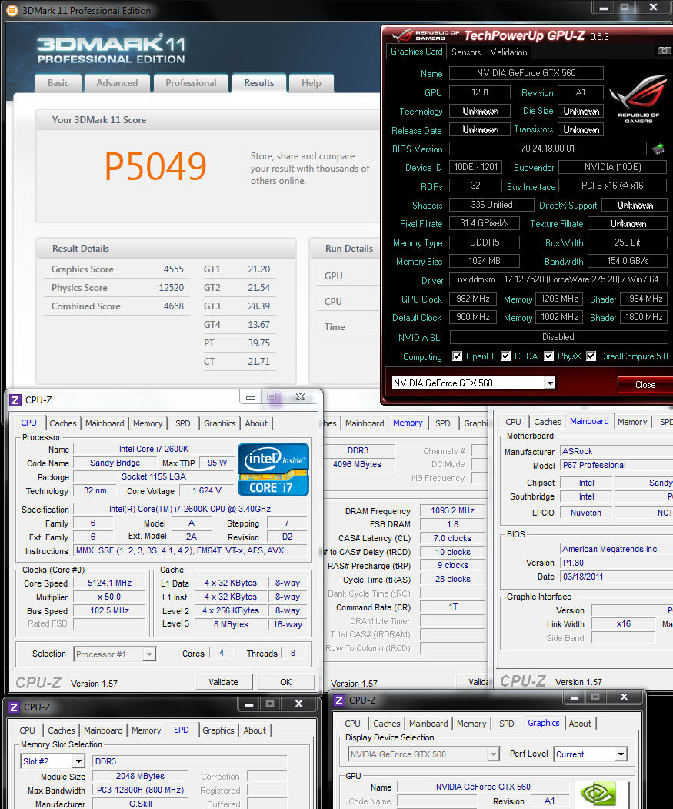Click the Intel Core i7 inside logo
The width and height of the screenshot is (673, 809).
point(273,469)
